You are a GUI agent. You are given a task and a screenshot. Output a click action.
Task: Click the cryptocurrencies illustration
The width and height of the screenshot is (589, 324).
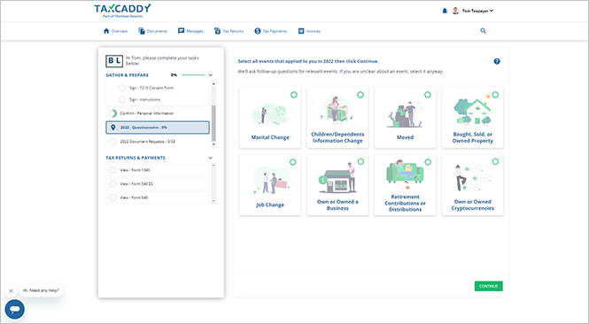click(473, 178)
